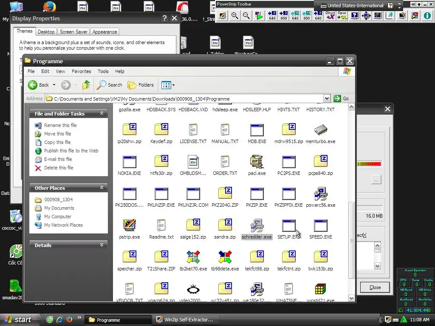Screen dimensions: 435x326
Task: Select the tb2ket70.exe arrows icon
Action: (193, 257)
